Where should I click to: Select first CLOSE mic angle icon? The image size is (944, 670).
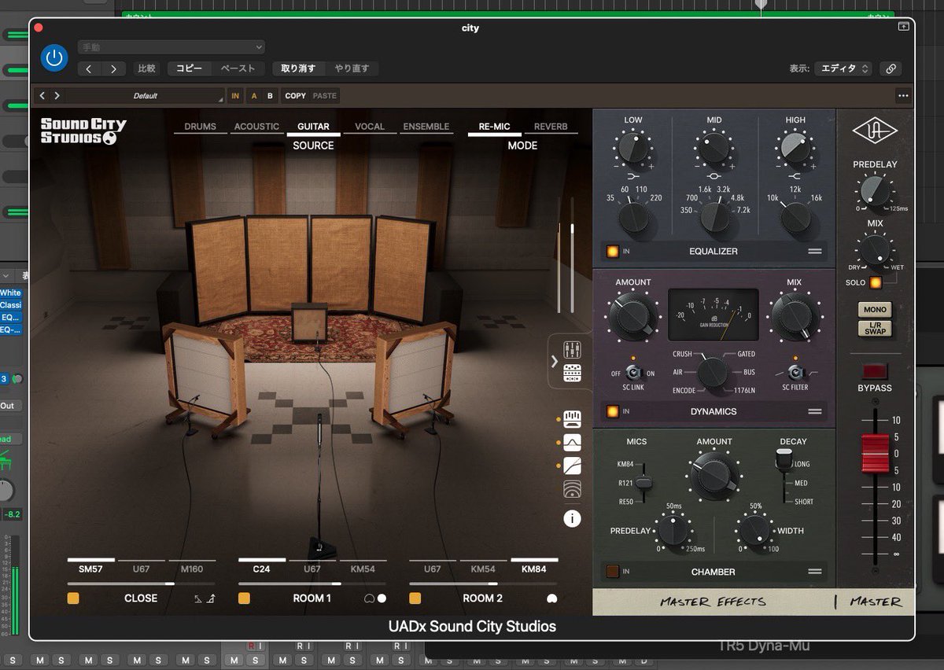point(198,598)
